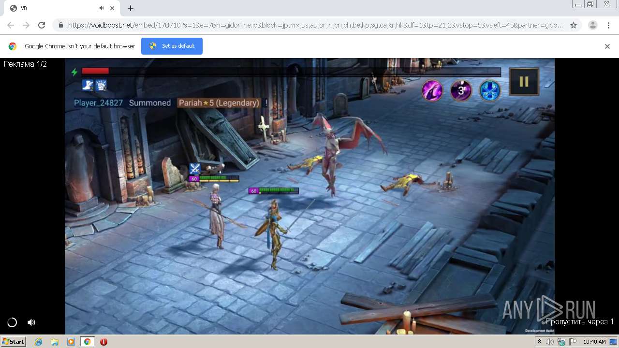Click the level 60 badge of the shield hero

(253, 191)
